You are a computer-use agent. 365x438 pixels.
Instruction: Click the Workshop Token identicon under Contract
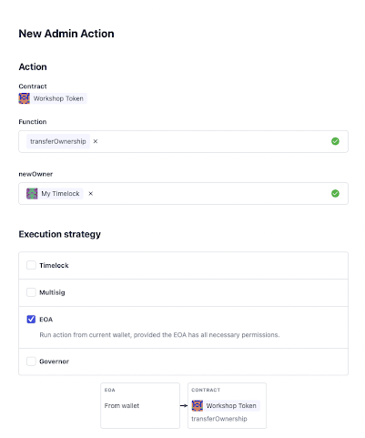click(x=25, y=98)
